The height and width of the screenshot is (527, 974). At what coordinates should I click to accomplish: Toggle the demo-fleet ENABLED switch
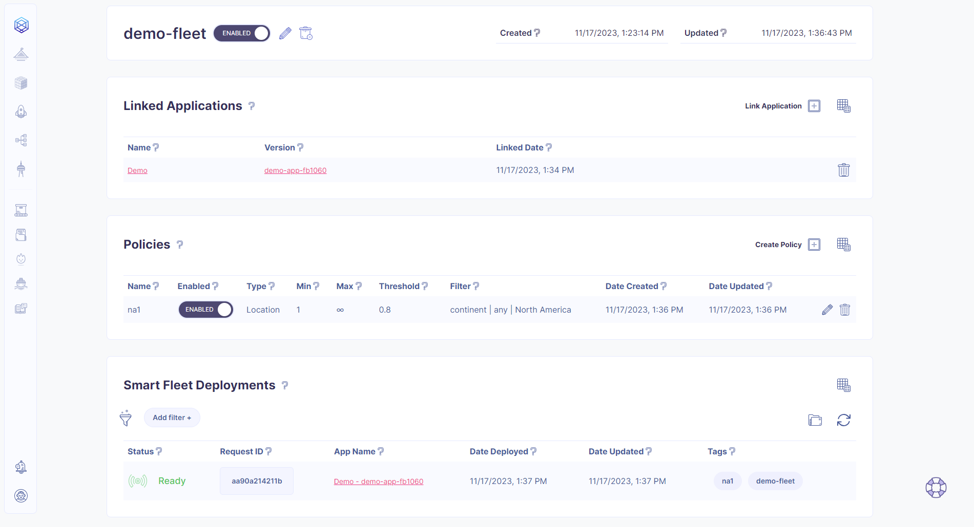click(x=242, y=33)
